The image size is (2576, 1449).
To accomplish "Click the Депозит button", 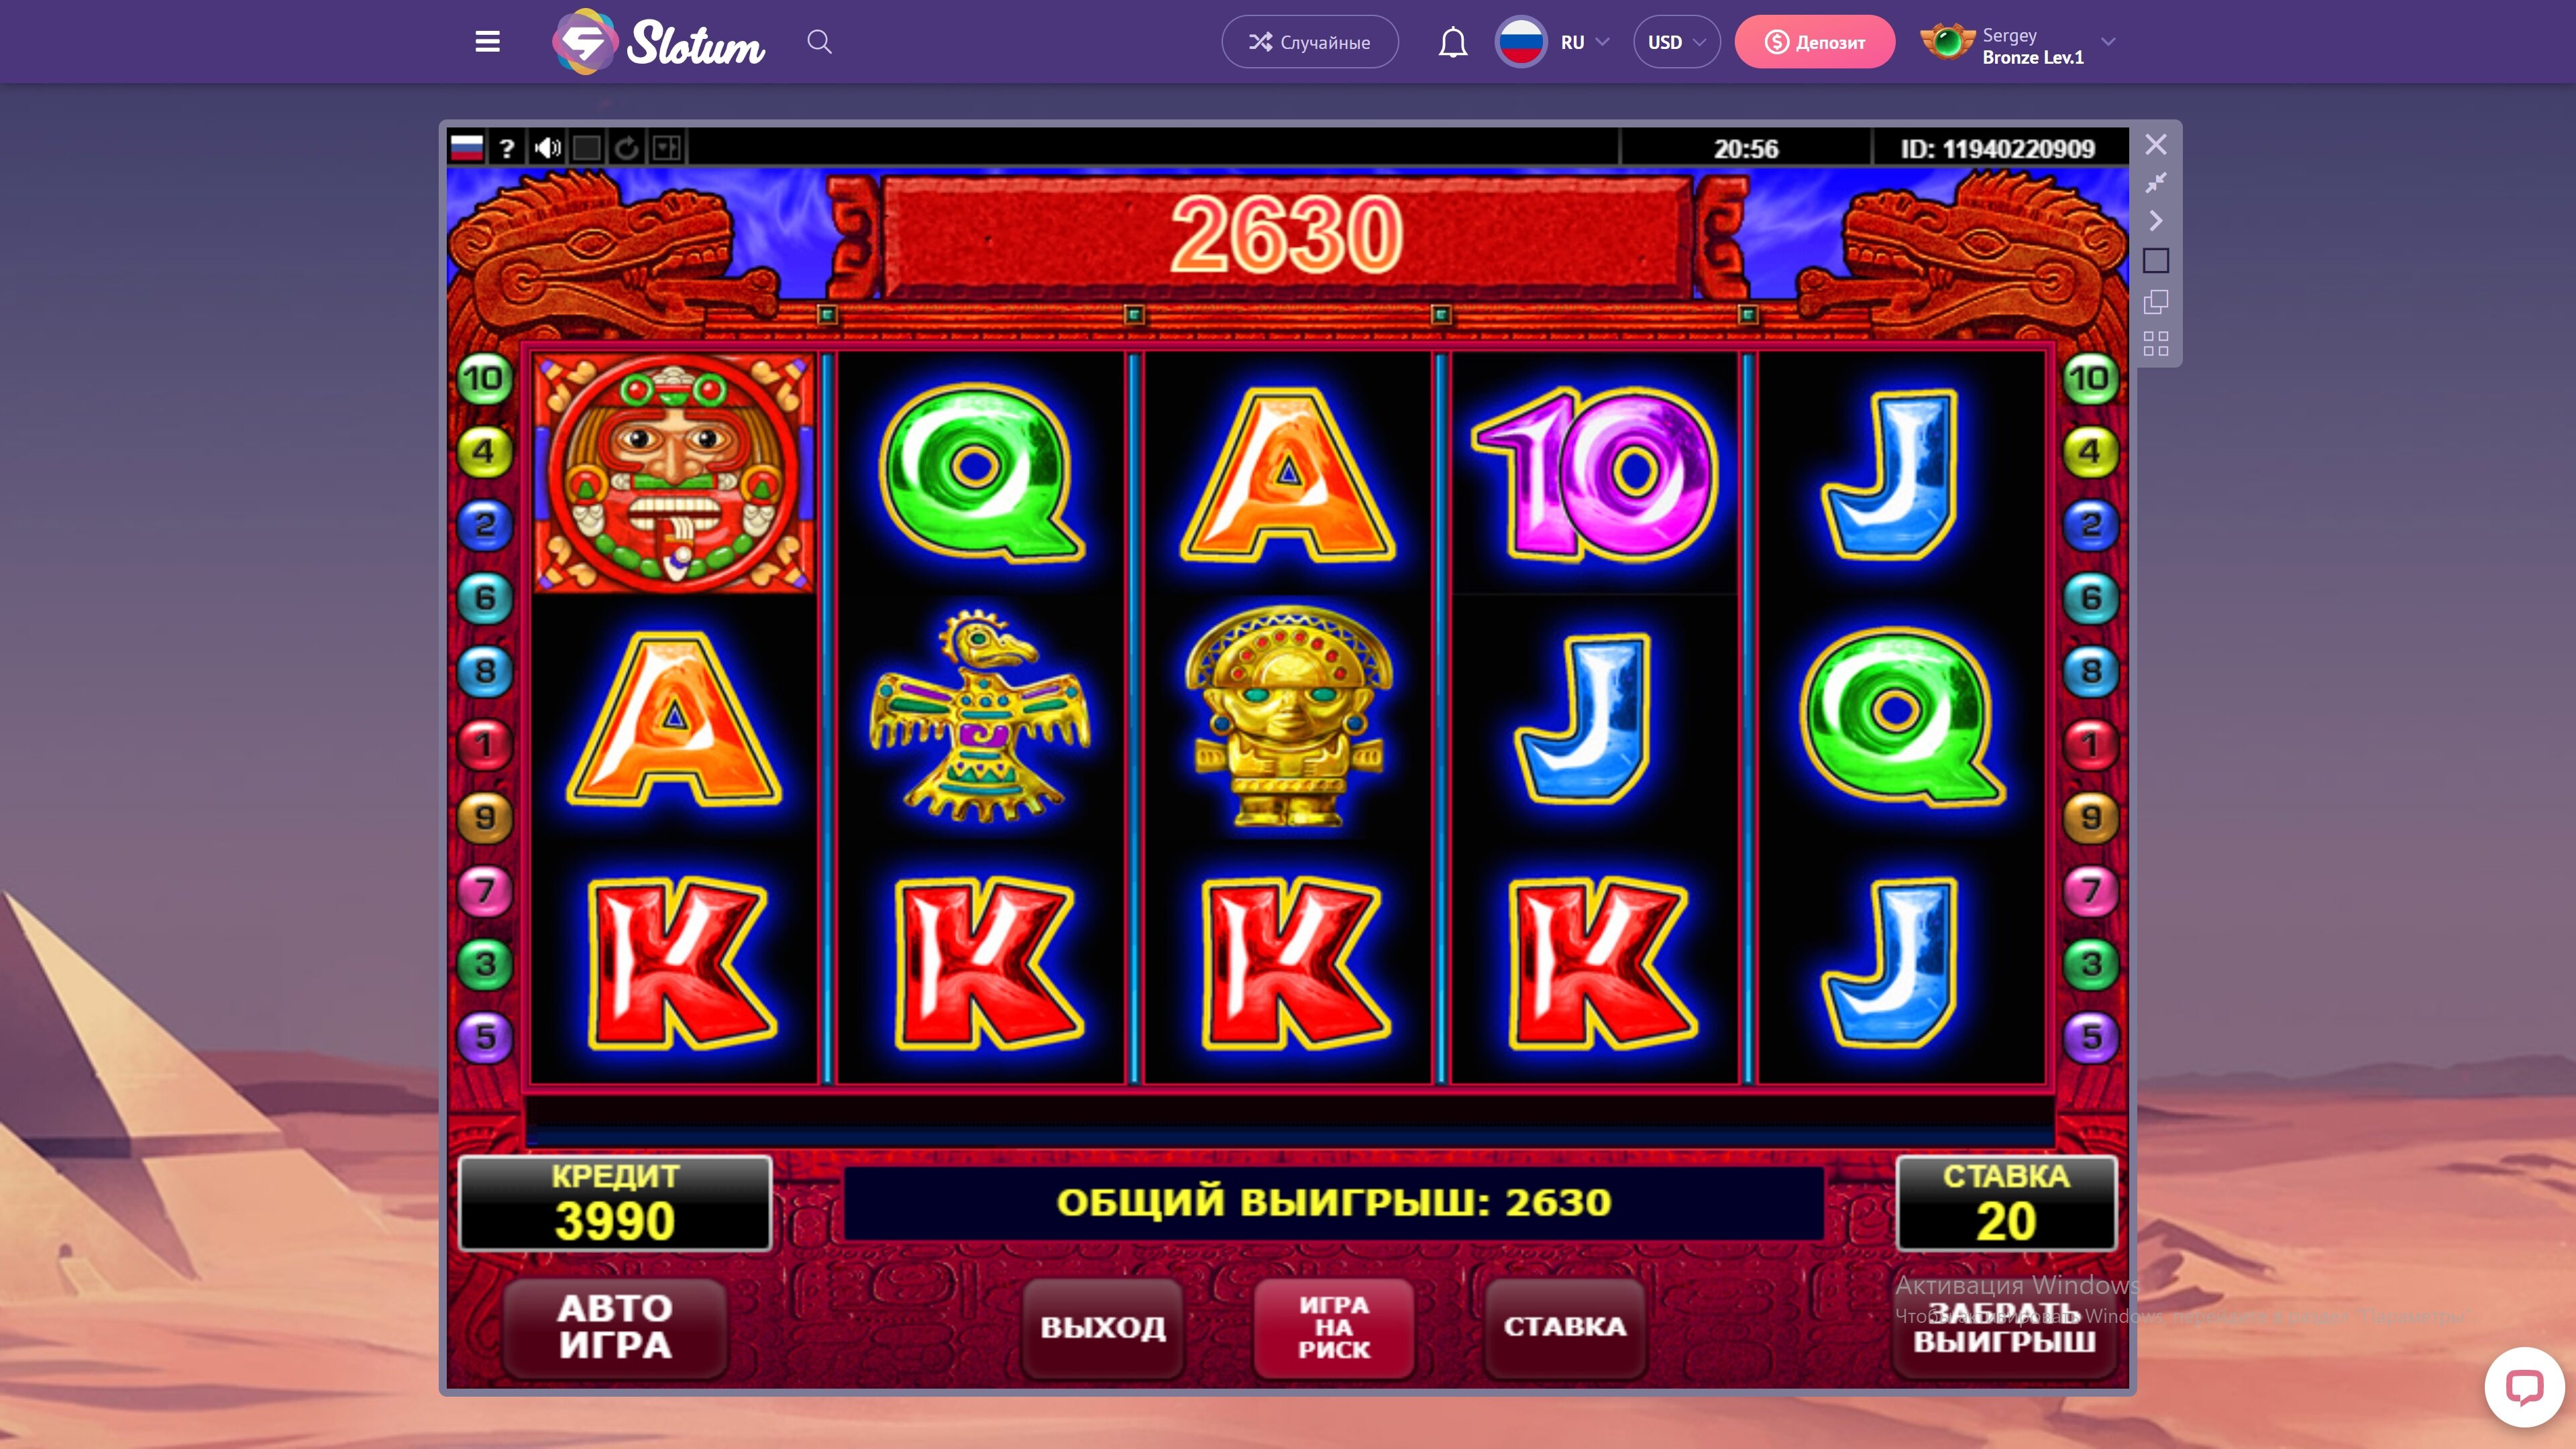I will pos(1814,42).
